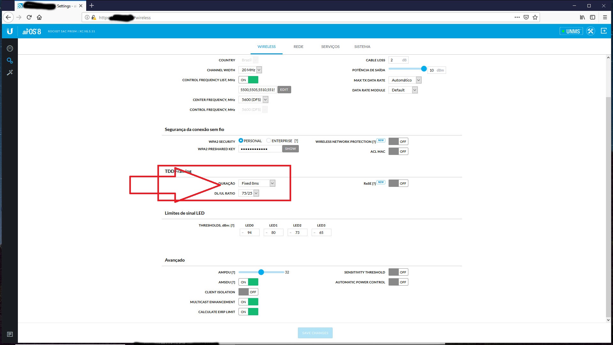Turn on Client Isolation toggle
The width and height of the screenshot is (613, 345).
[248, 292]
